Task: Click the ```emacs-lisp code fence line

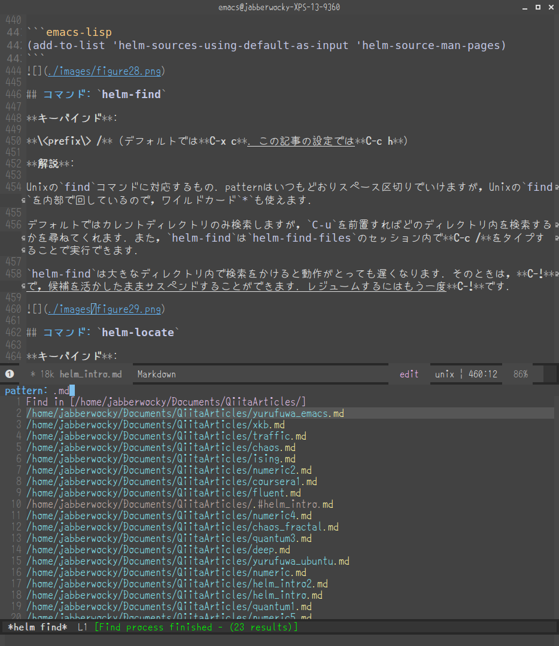Action: [x=69, y=32]
